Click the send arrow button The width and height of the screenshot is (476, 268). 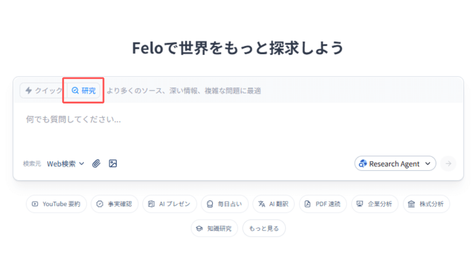point(448,163)
